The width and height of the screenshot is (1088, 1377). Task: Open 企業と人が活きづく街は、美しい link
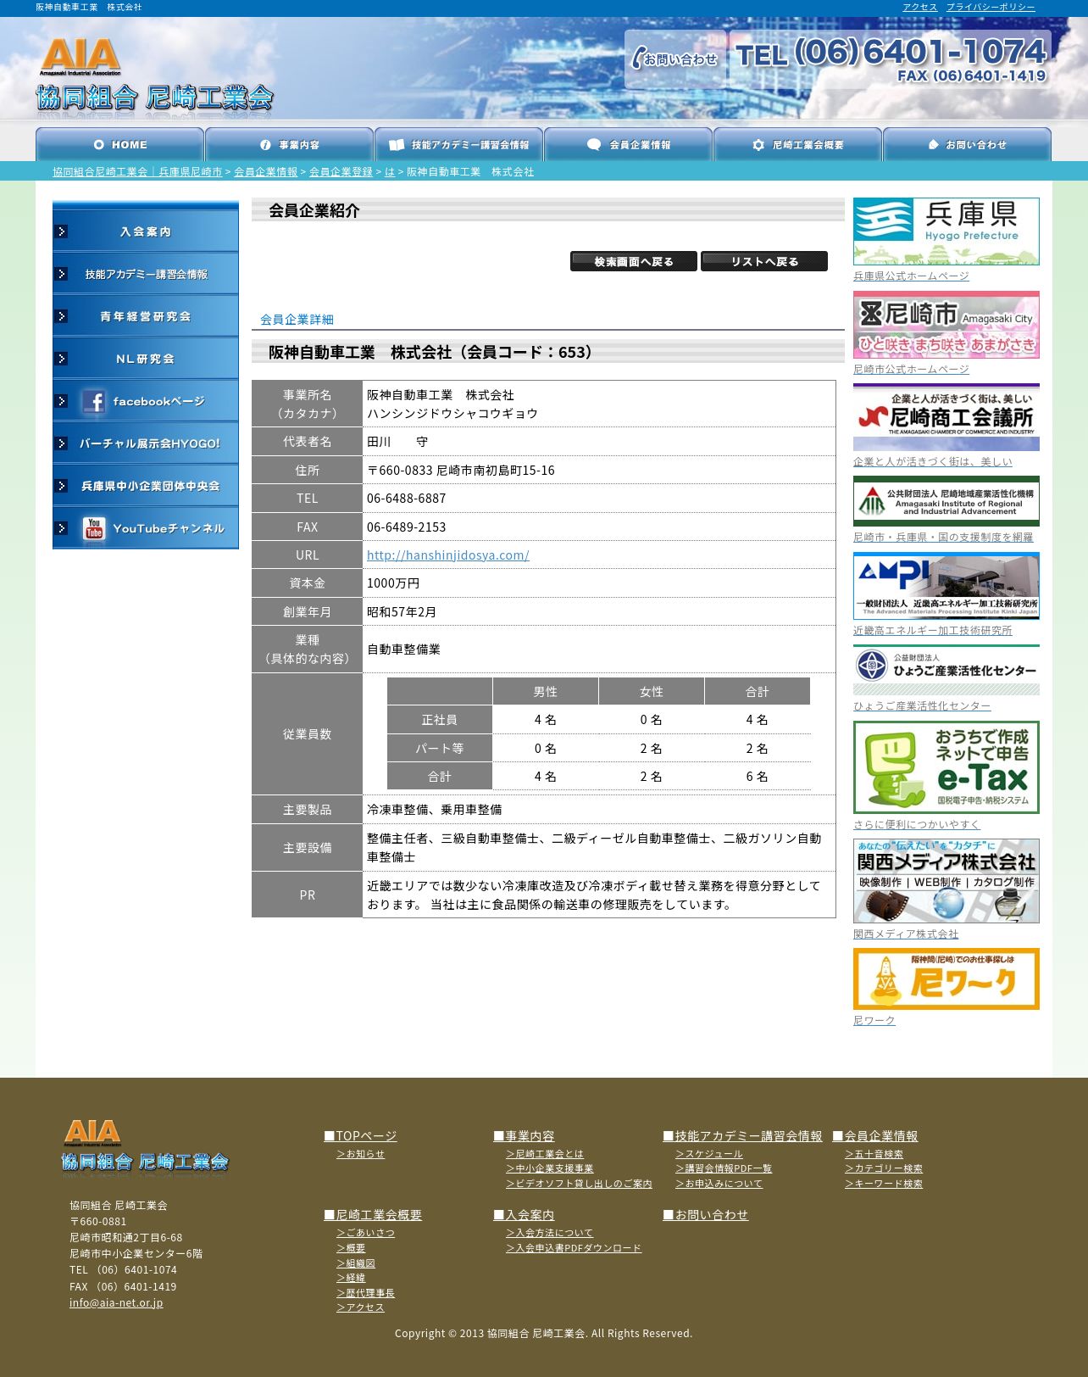tap(933, 461)
